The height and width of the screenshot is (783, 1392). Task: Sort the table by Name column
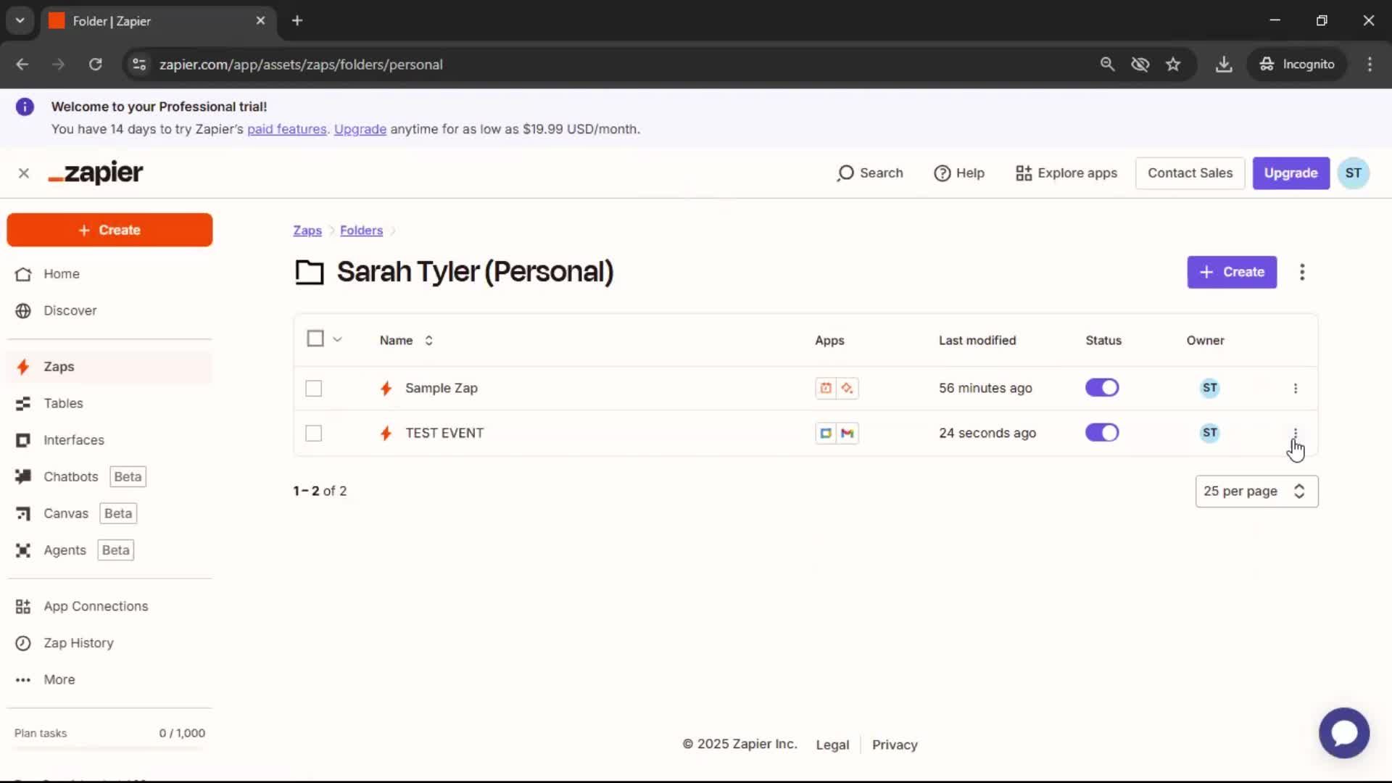(x=406, y=340)
